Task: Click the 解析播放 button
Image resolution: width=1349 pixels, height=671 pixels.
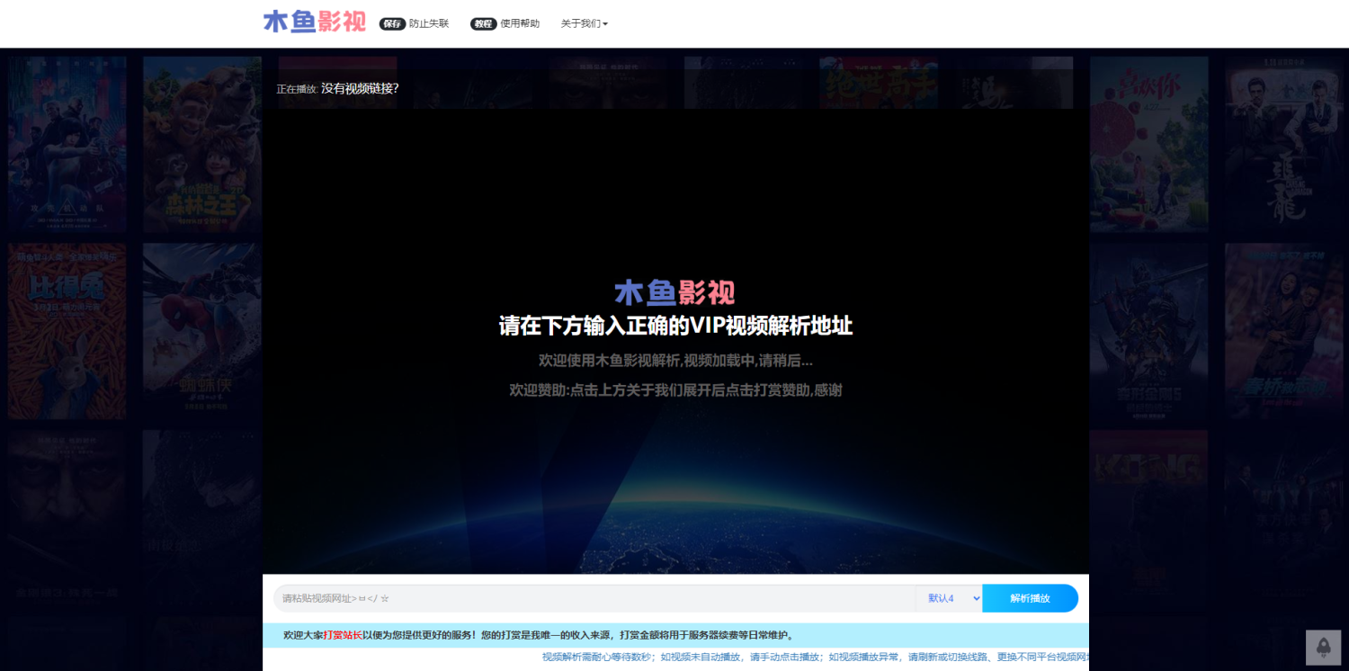Action: pyautogui.click(x=1030, y=598)
